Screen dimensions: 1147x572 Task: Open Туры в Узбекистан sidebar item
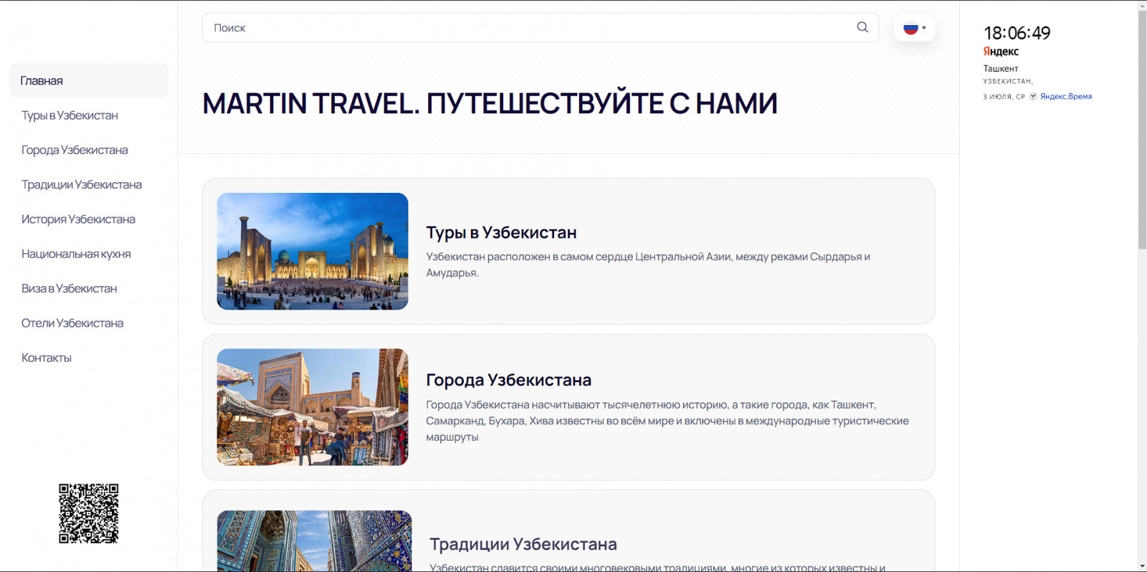[70, 115]
